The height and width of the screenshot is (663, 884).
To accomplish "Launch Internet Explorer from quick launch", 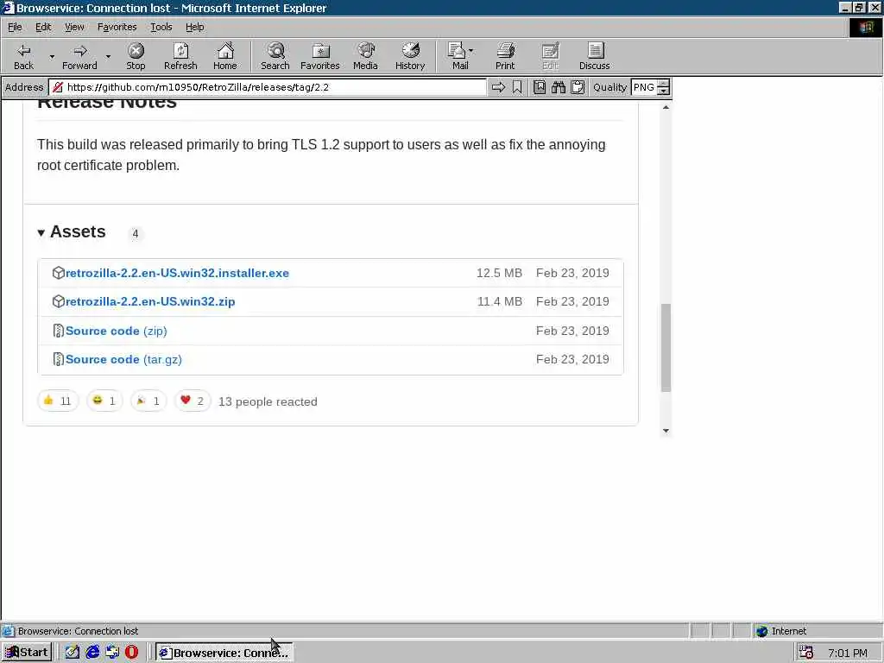I will pyautogui.click(x=92, y=653).
